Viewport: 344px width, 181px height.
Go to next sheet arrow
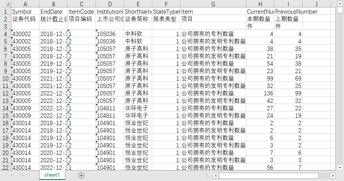[22, 175]
